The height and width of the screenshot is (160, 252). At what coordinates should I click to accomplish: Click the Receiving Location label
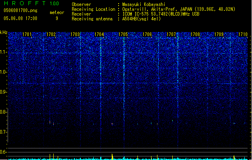(x=93, y=9)
